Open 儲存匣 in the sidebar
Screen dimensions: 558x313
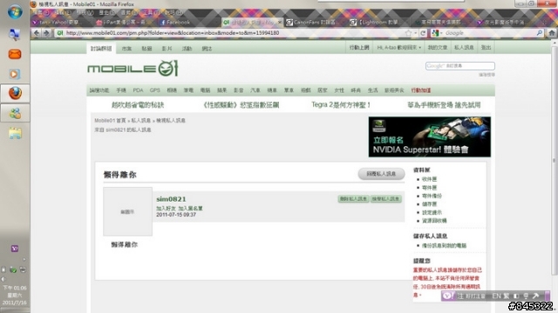(x=429, y=204)
